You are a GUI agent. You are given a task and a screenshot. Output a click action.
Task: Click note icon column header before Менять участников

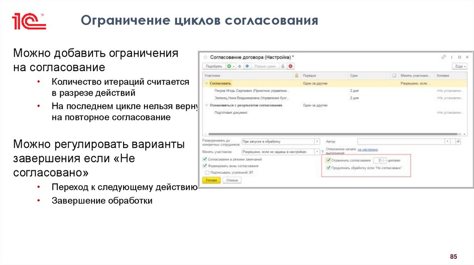[x=394, y=76]
